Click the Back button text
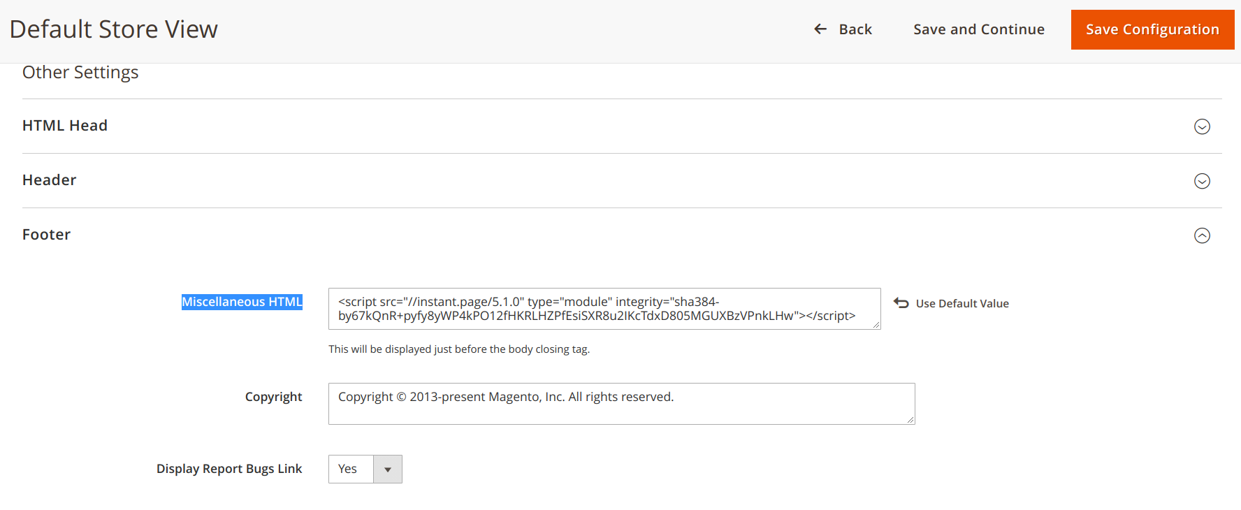 855,29
